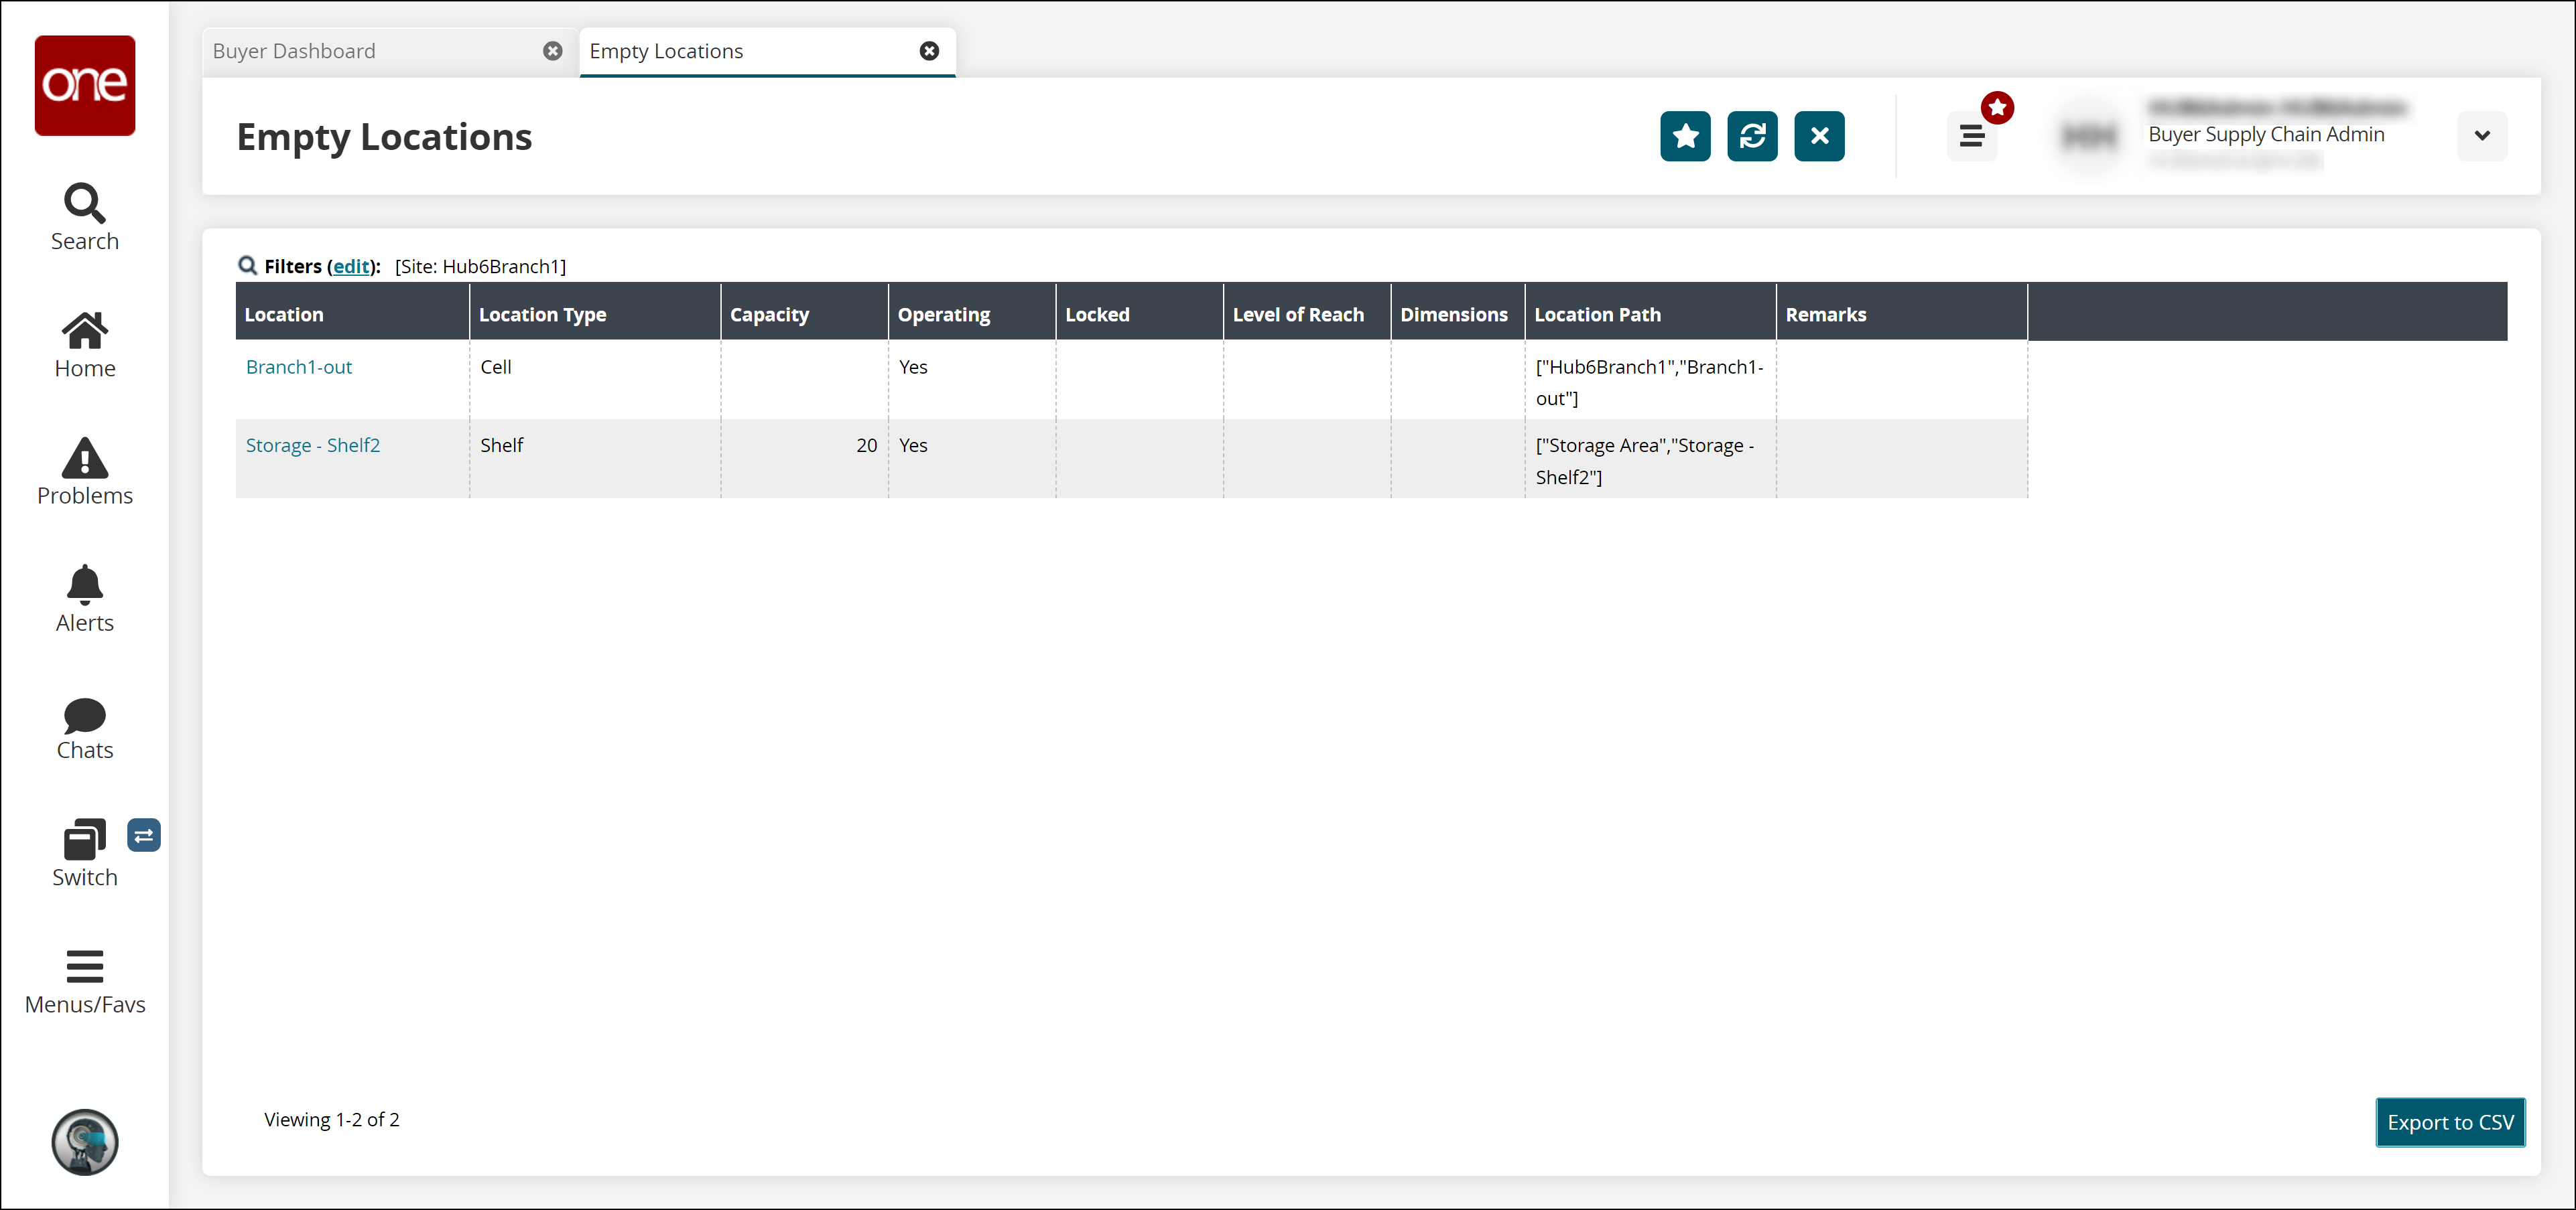2576x1210 pixels.
Task: Toggle the blue swap arrows badge
Action: pyautogui.click(x=144, y=835)
